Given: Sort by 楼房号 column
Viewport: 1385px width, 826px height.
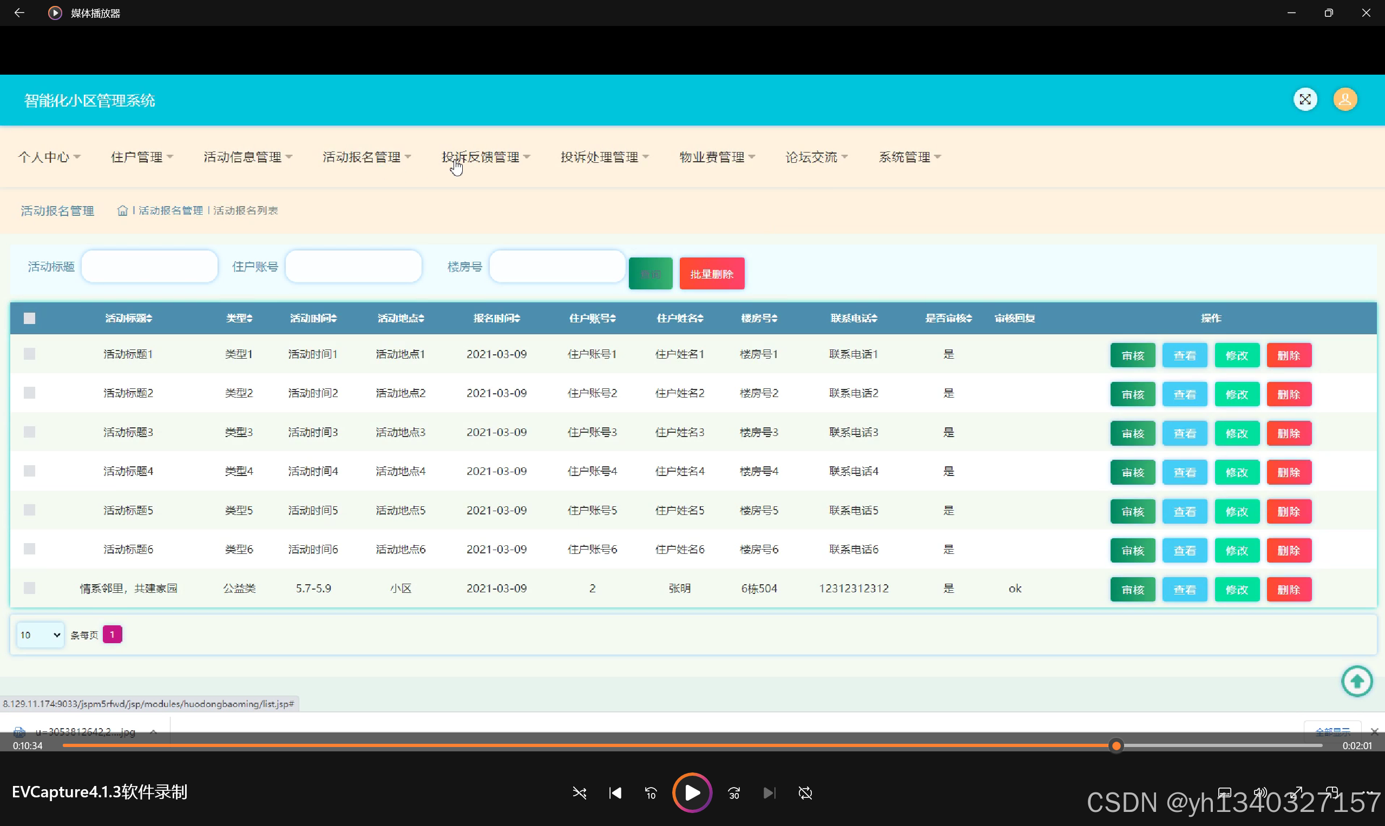Looking at the screenshot, I should [759, 319].
